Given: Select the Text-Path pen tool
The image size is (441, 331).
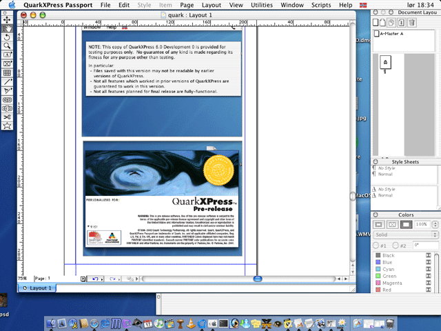Looking at the screenshot, I should point(7,91).
